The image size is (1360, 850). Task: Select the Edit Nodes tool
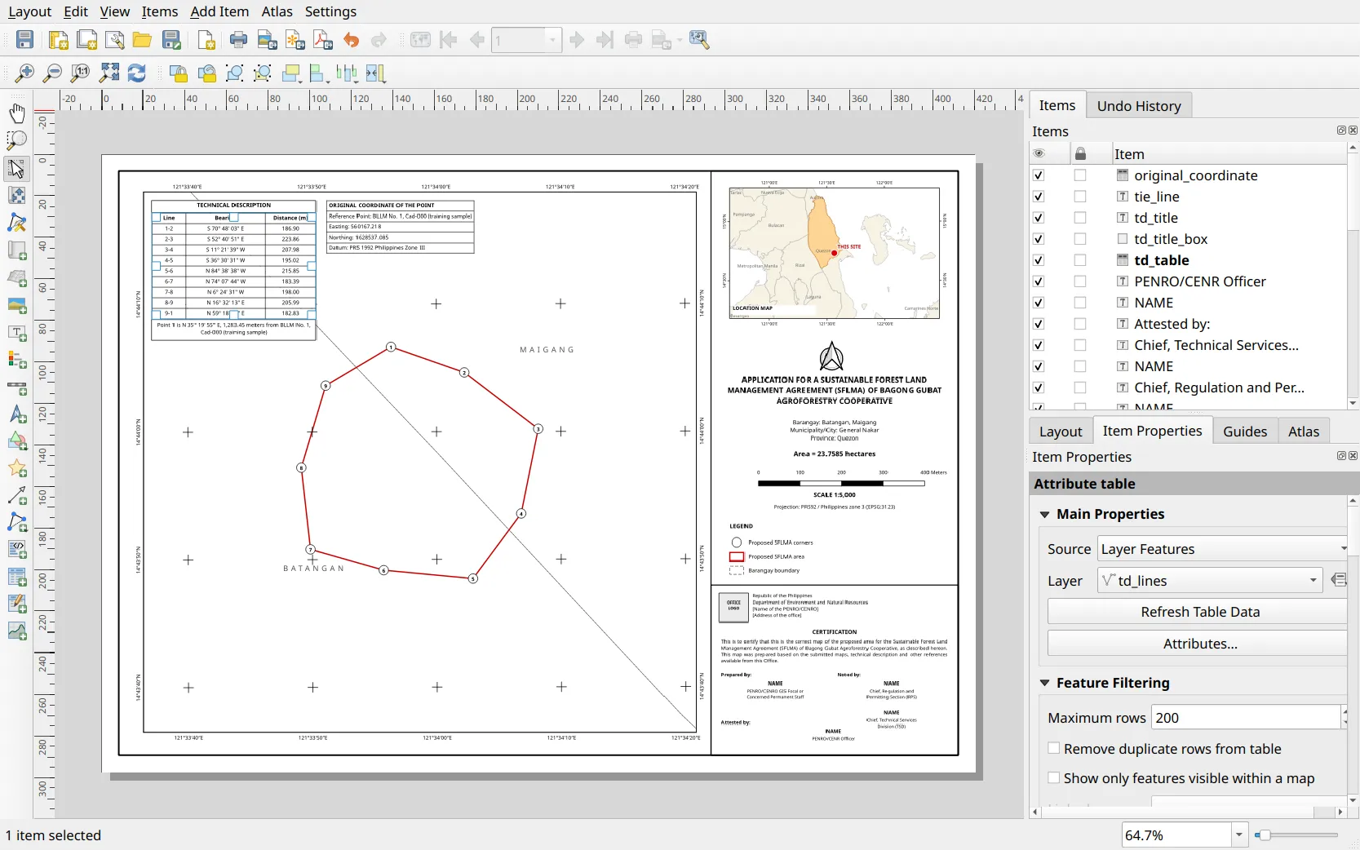[16, 223]
